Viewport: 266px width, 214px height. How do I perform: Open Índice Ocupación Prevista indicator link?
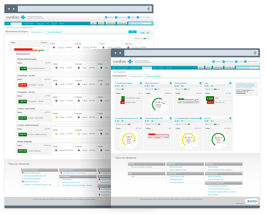[x=178, y=170]
